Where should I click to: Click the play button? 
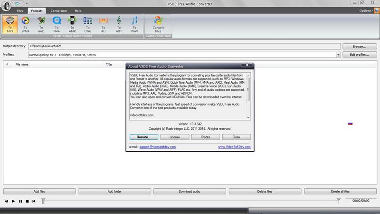(x=13, y=201)
